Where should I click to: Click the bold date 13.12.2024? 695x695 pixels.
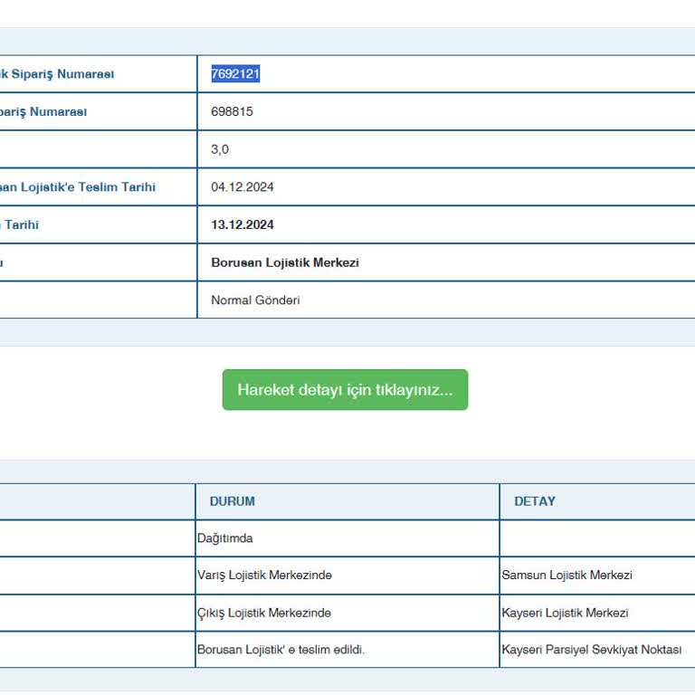242,225
